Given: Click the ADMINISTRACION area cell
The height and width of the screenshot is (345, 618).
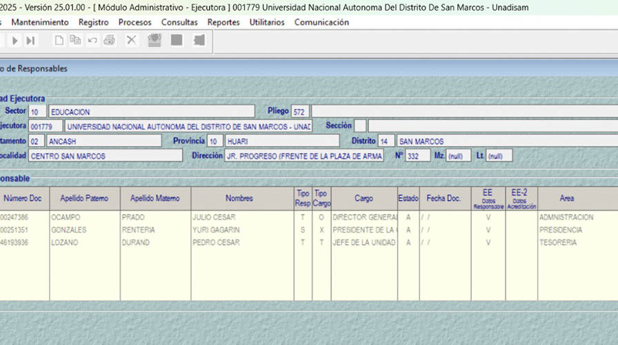Looking at the screenshot, I should [577, 217].
